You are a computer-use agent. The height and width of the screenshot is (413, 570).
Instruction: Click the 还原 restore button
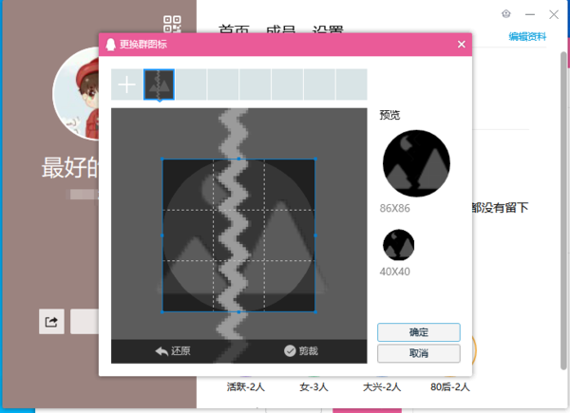tap(173, 351)
